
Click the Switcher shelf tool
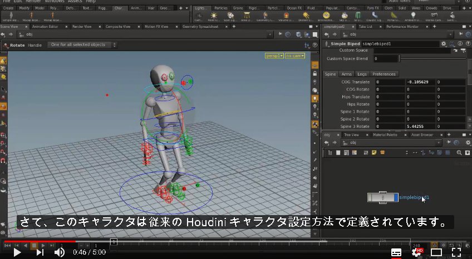[452, 17]
